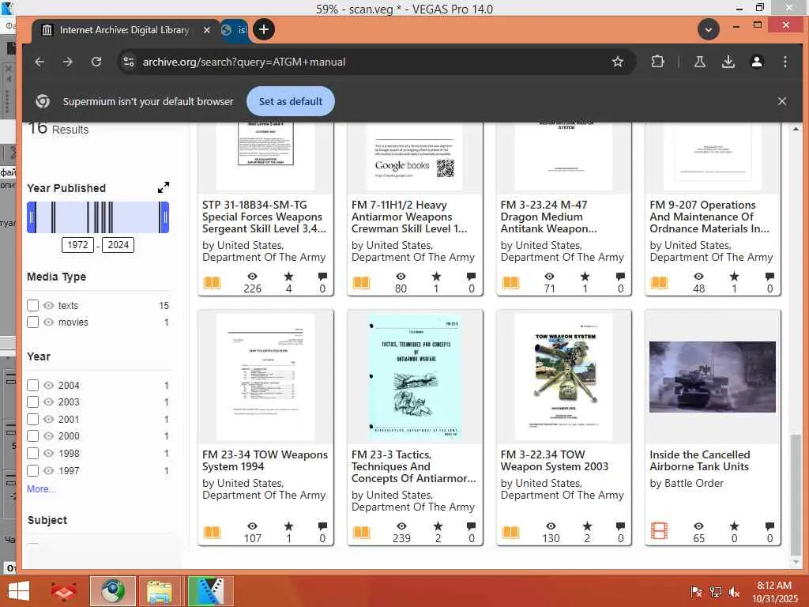Open FM 7-11H1/2 Heavy Antiarmor Weapons result

409,217
